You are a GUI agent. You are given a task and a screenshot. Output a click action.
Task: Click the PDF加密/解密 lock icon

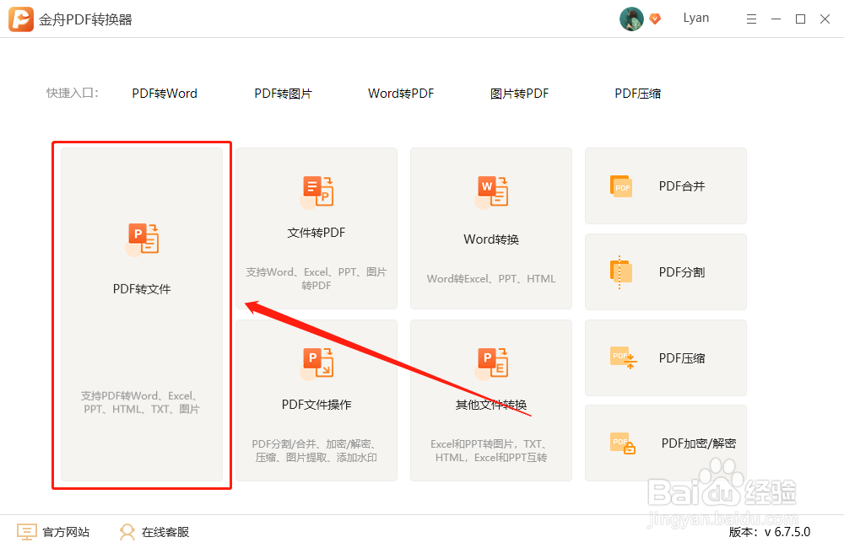point(624,443)
